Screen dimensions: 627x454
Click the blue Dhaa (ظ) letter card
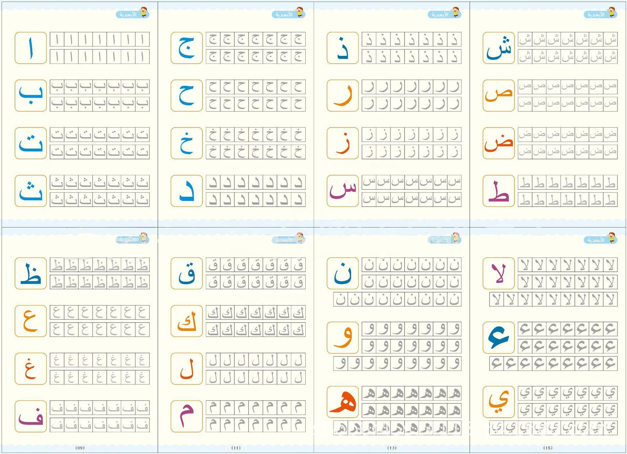pyautogui.click(x=31, y=273)
